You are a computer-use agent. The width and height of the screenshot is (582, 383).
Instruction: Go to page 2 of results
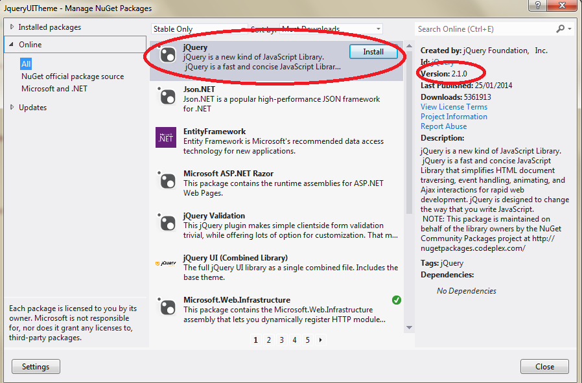(268, 340)
